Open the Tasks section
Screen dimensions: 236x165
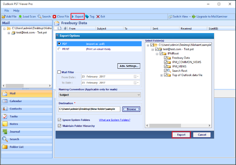coord(27,116)
